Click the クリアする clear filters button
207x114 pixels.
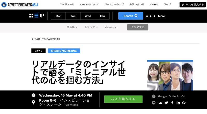tap(138, 27)
